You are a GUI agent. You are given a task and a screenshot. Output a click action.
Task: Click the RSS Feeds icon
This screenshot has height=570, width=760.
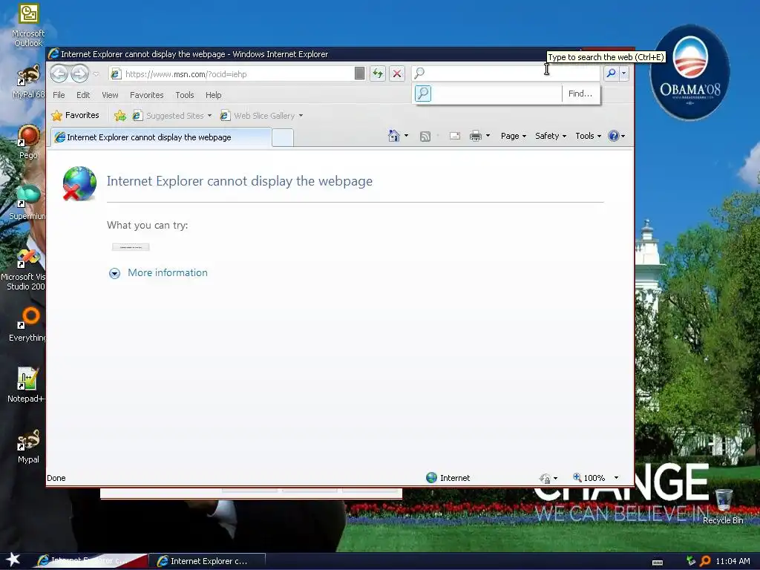pyautogui.click(x=425, y=137)
